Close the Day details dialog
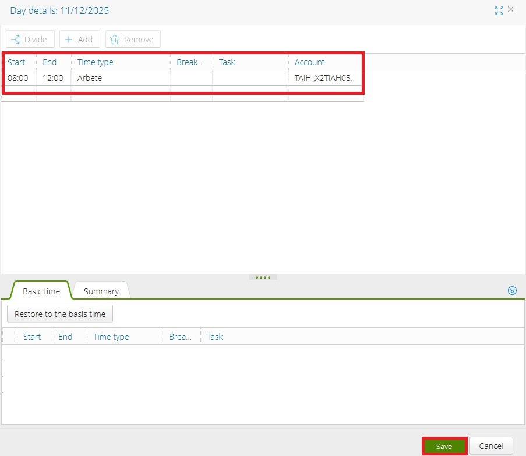The width and height of the screenshot is (526, 456). coord(511,9)
